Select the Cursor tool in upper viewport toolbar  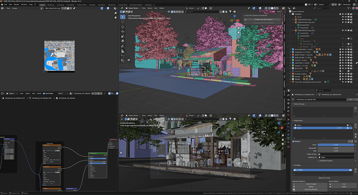click(x=123, y=22)
